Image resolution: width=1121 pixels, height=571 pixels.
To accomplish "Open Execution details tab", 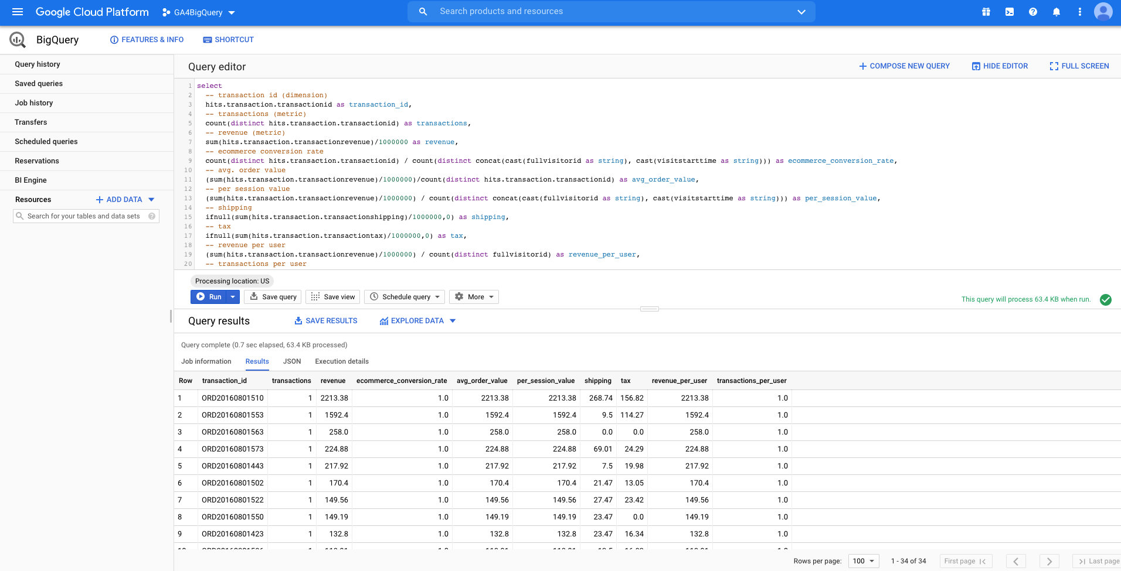I will point(342,361).
